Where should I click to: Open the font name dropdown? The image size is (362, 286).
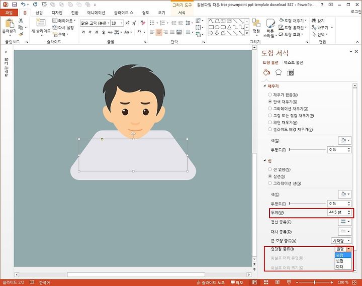point(108,23)
